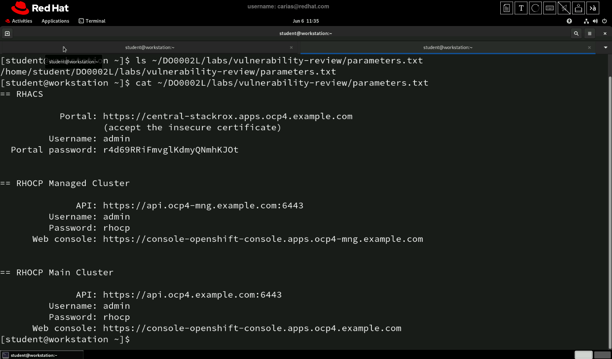The height and width of the screenshot is (359, 612).
Task: Click the Main Cluster Password rhocp value
Action: [x=116, y=317]
